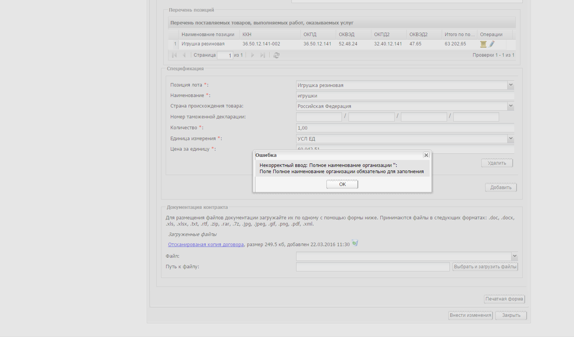This screenshot has height=337, width=574.
Task: Go to next page in pager
Action: point(253,56)
